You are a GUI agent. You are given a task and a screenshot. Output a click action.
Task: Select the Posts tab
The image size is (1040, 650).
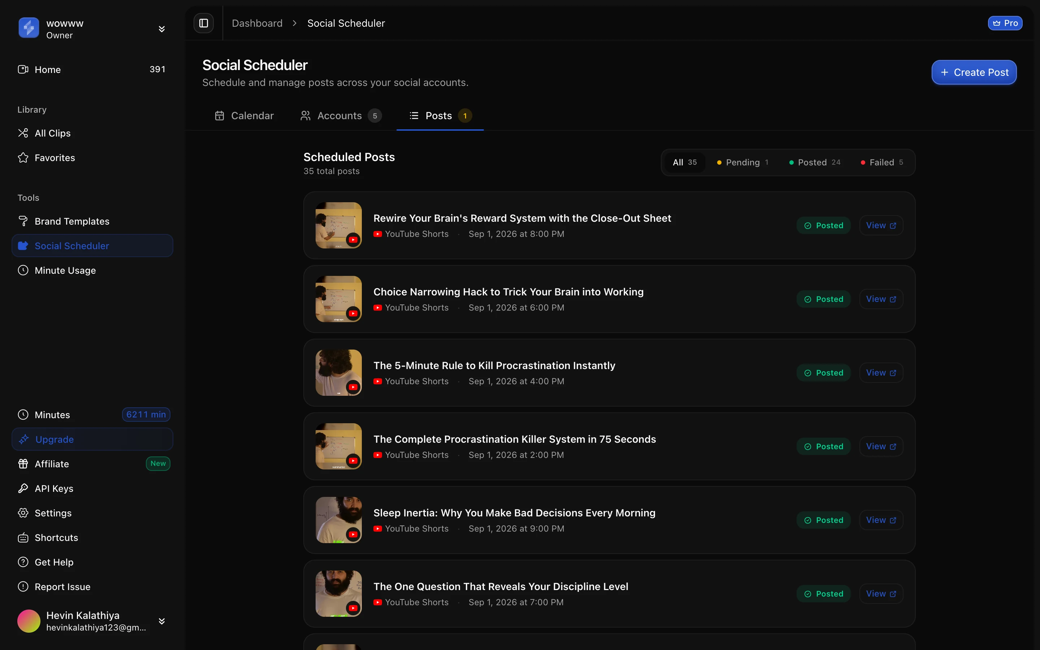440,116
